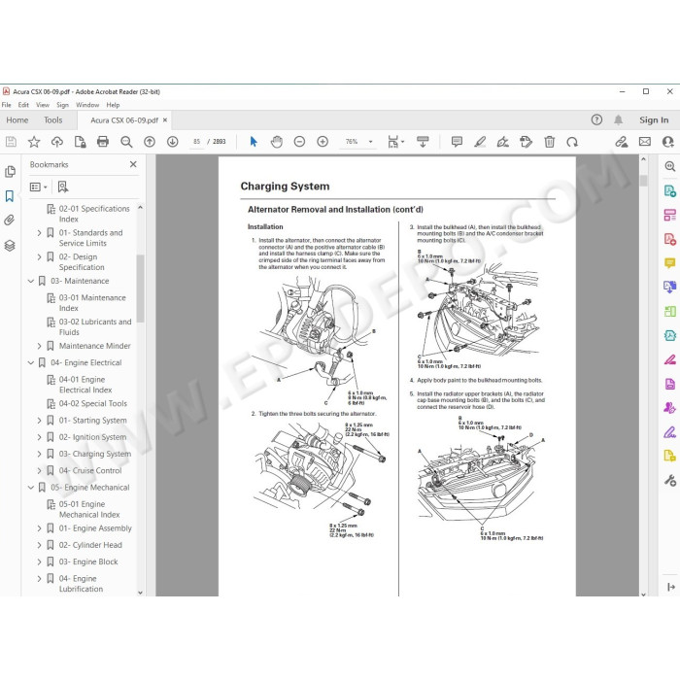Open the Window menu

tap(87, 105)
